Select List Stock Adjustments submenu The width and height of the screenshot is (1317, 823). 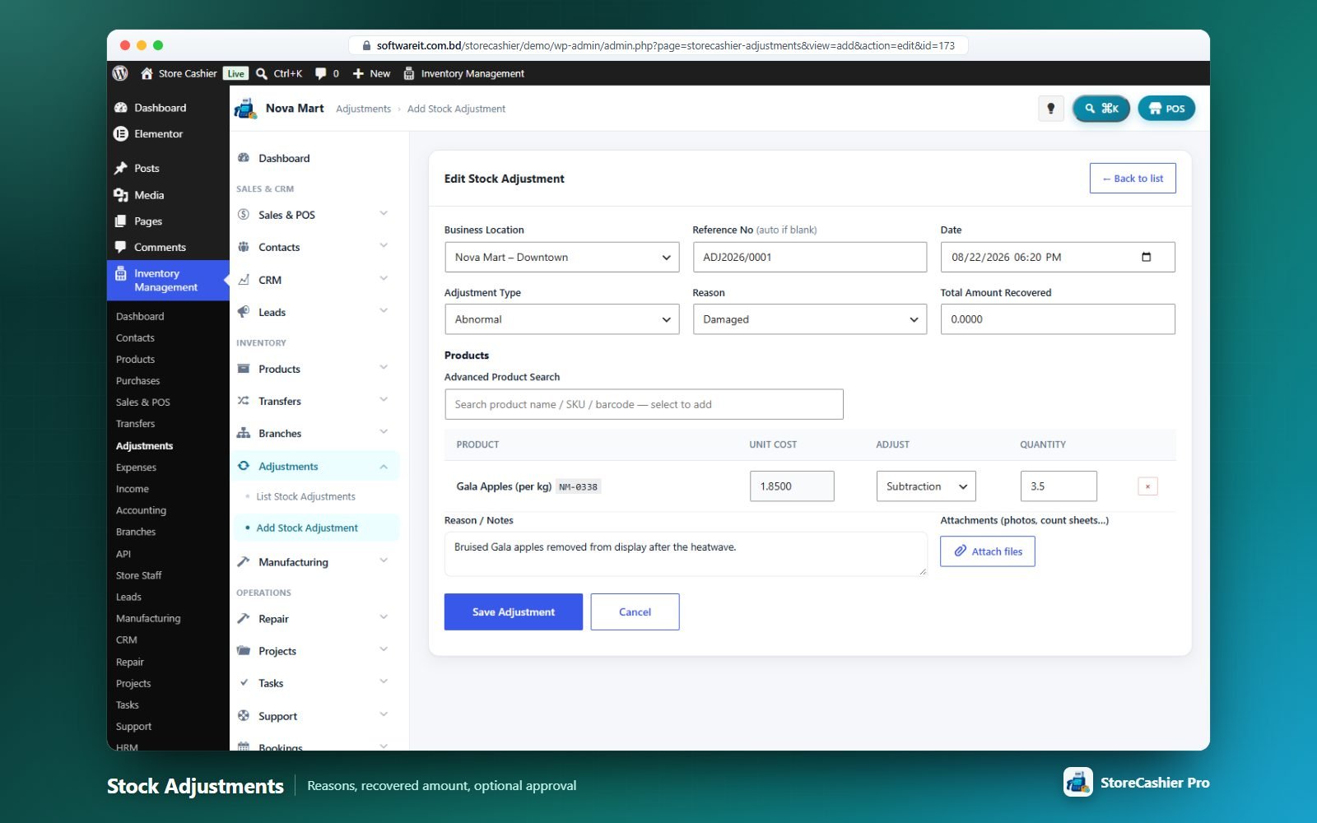pyautogui.click(x=305, y=496)
